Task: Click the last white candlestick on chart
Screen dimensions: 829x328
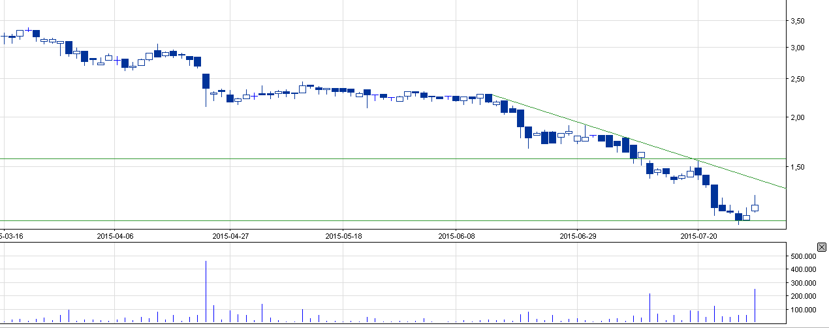Action: [755, 208]
